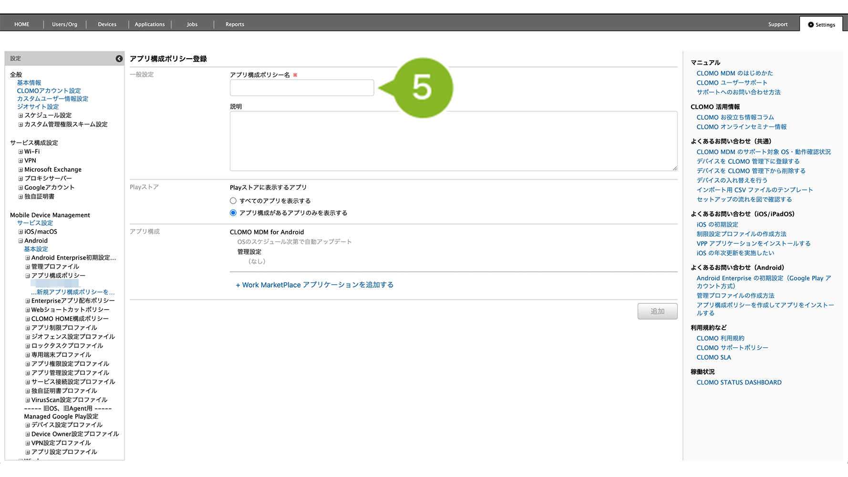The width and height of the screenshot is (848, 477).
Task: Select アプリ構成があるアプリのみを表示する radio button
Action: pyautogui.click(x=233, y=213)
